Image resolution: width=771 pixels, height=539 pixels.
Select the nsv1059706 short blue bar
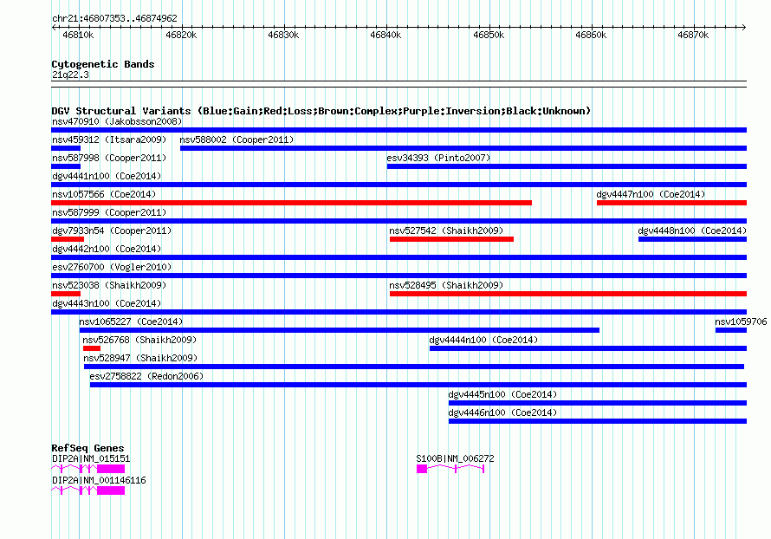coord(730,330)
